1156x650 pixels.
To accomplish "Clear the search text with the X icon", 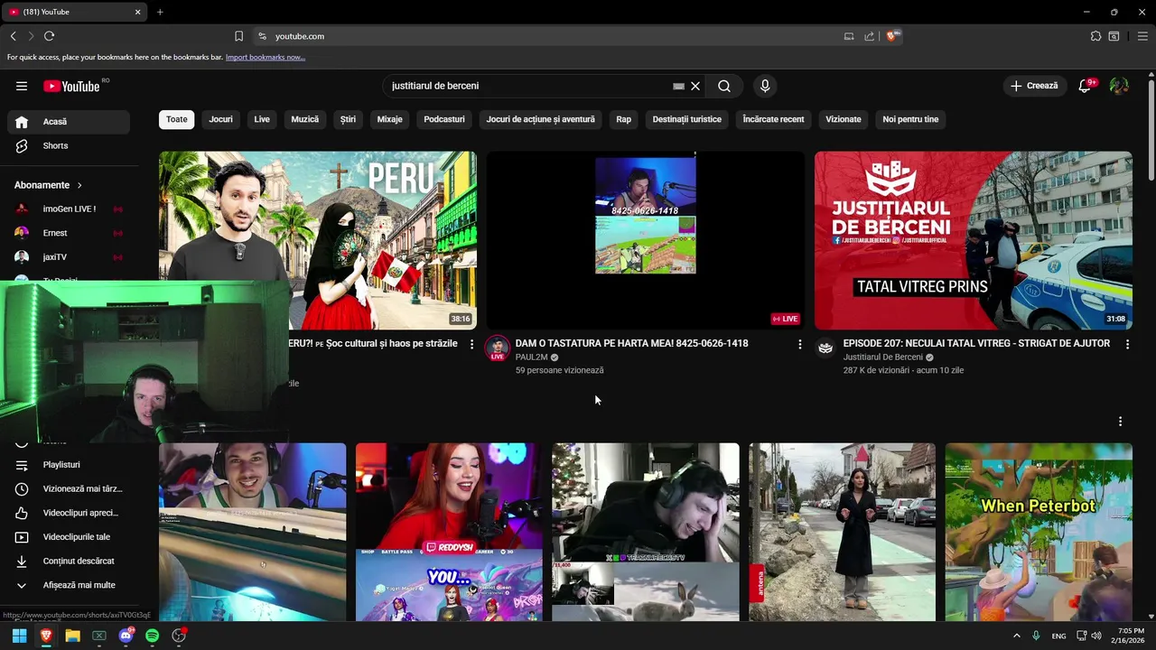I will pos(695,86).
